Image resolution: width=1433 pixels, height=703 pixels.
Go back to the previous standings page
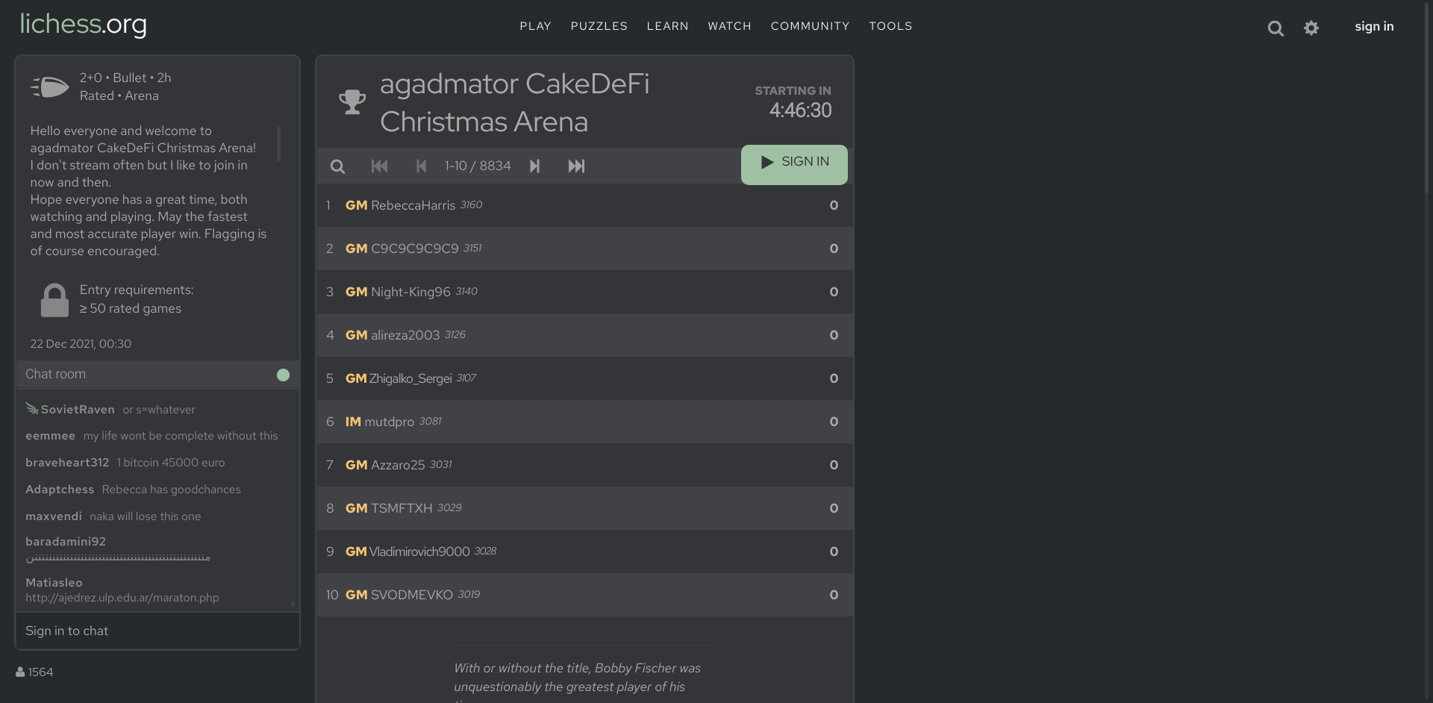421,166
